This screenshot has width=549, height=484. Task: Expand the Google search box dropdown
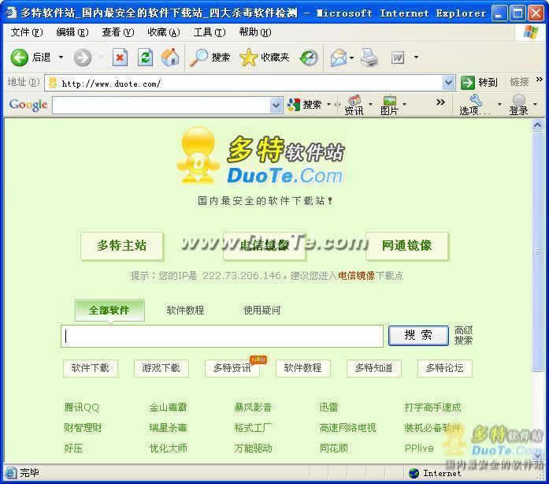tap(276, 105)
